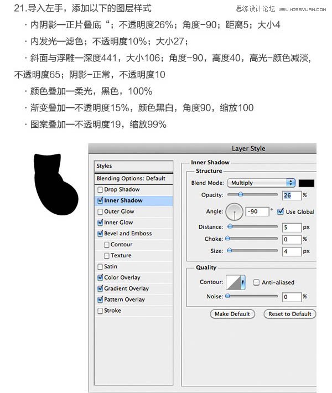Image resolution: width=332 pixels, height=393 pixels.
Task: Select the Outer Glow style row
Action: tap(133, 212)
